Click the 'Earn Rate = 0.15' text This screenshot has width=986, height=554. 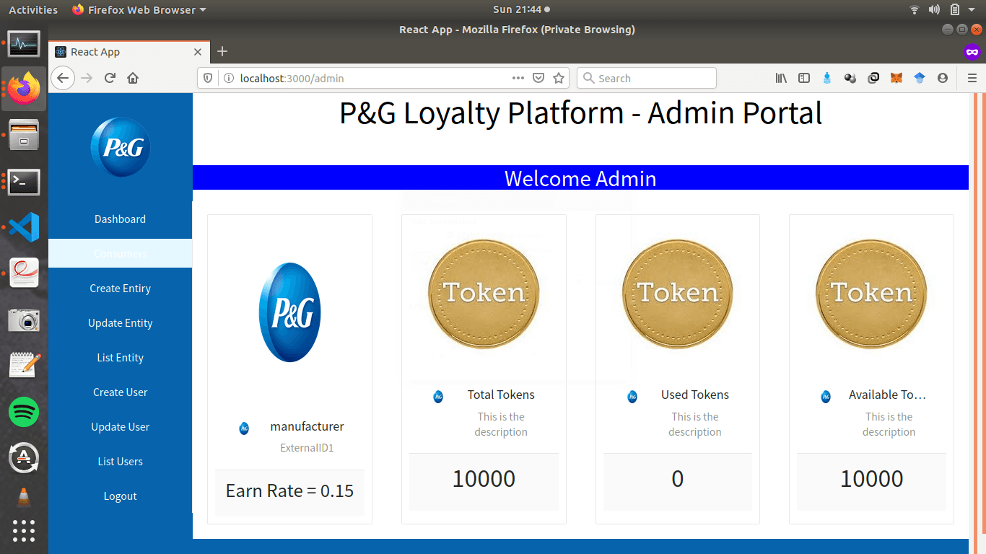coord(289,491)
